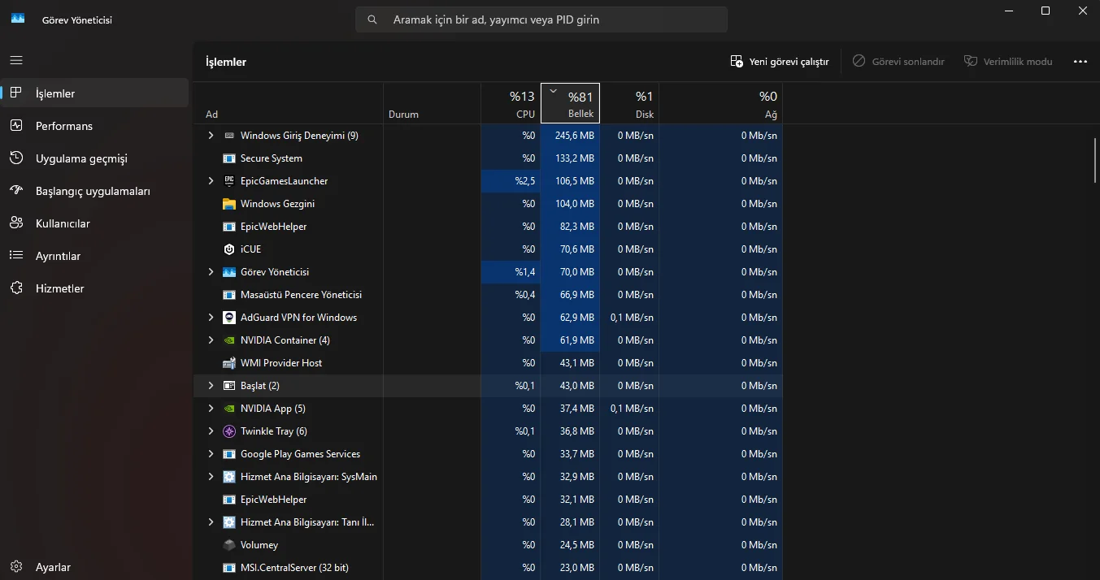Image resolution: width=1100 pixels, height=580 pixels.
Task: Open more options three-dots menu
Action: pyautogui.click(x=1080, y=62)
